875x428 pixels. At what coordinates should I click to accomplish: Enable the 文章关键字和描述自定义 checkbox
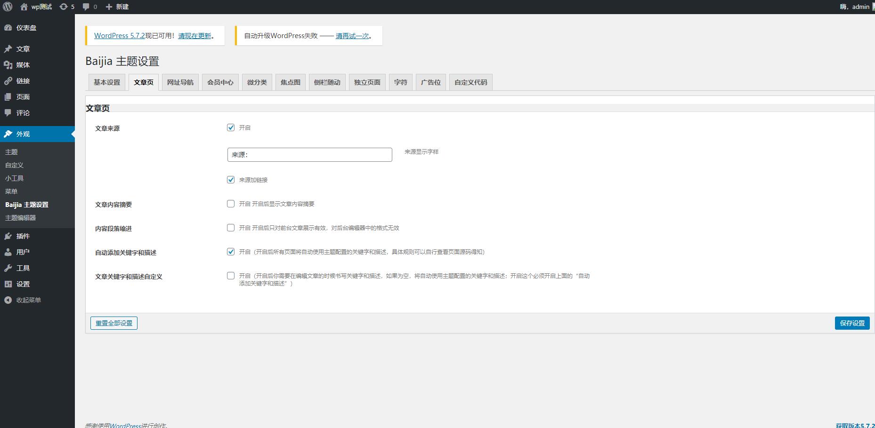point(231,276)
